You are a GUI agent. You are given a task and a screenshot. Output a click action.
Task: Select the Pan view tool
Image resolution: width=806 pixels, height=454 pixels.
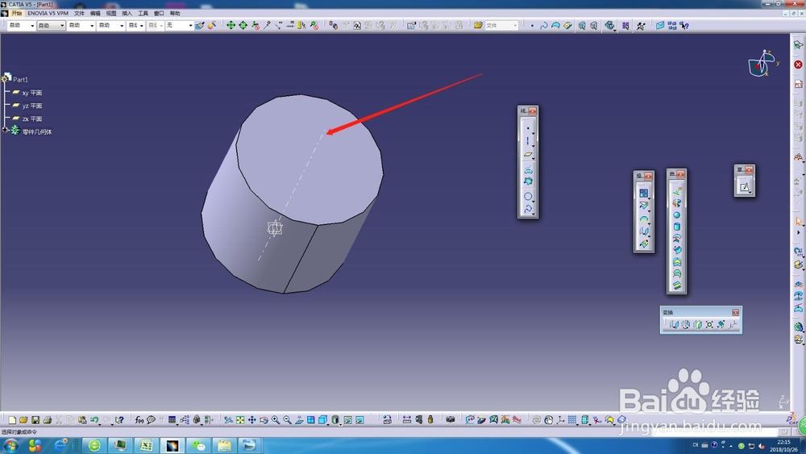pyautogui.click(x=251, y=420)
